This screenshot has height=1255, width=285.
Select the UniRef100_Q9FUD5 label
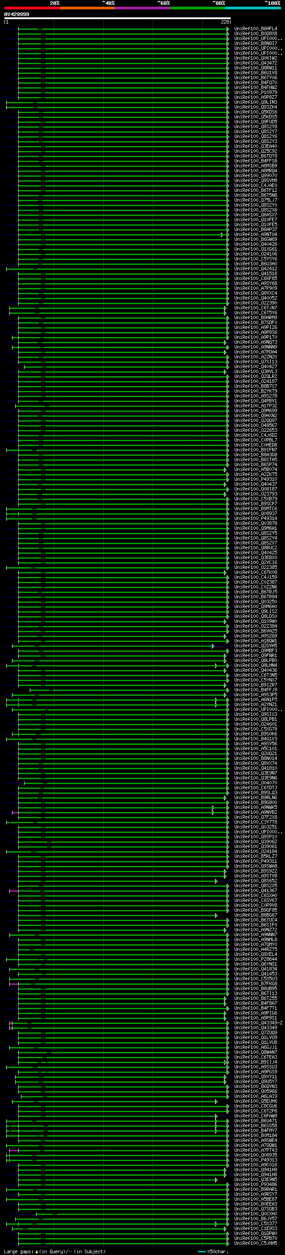(x=256, y=122)
